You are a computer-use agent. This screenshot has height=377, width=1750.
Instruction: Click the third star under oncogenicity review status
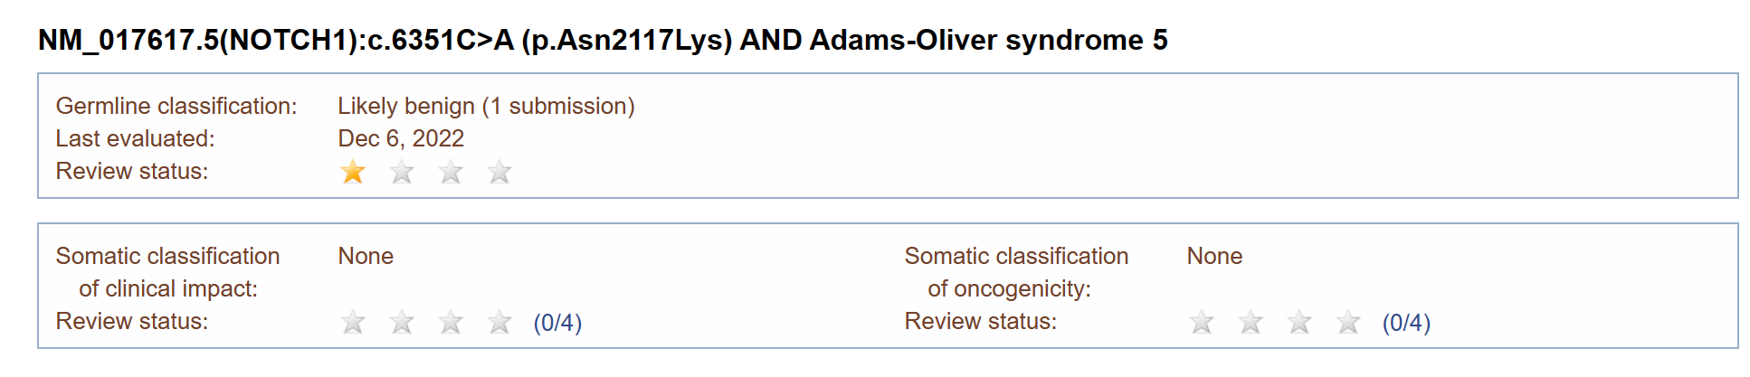[x=1299, y=322]
